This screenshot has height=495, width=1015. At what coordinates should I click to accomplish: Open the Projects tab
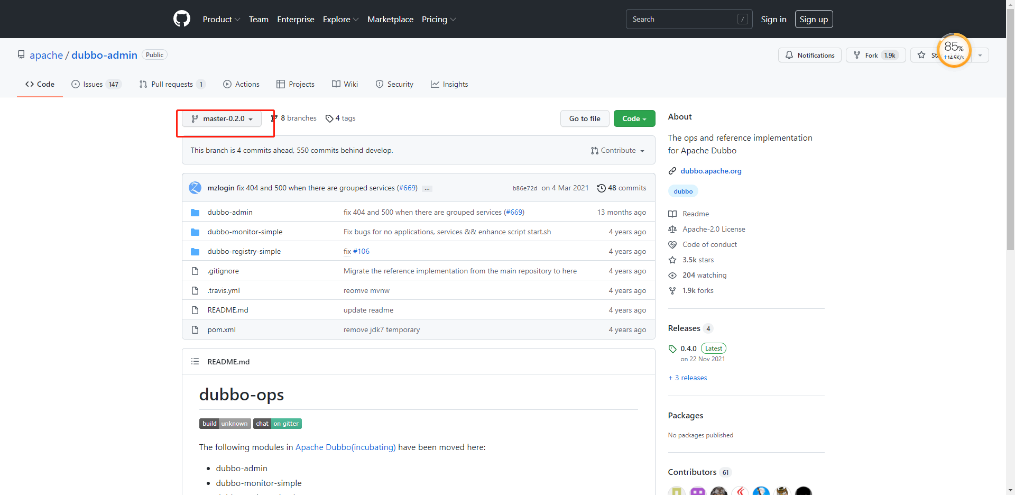click(x=295, y=84)
